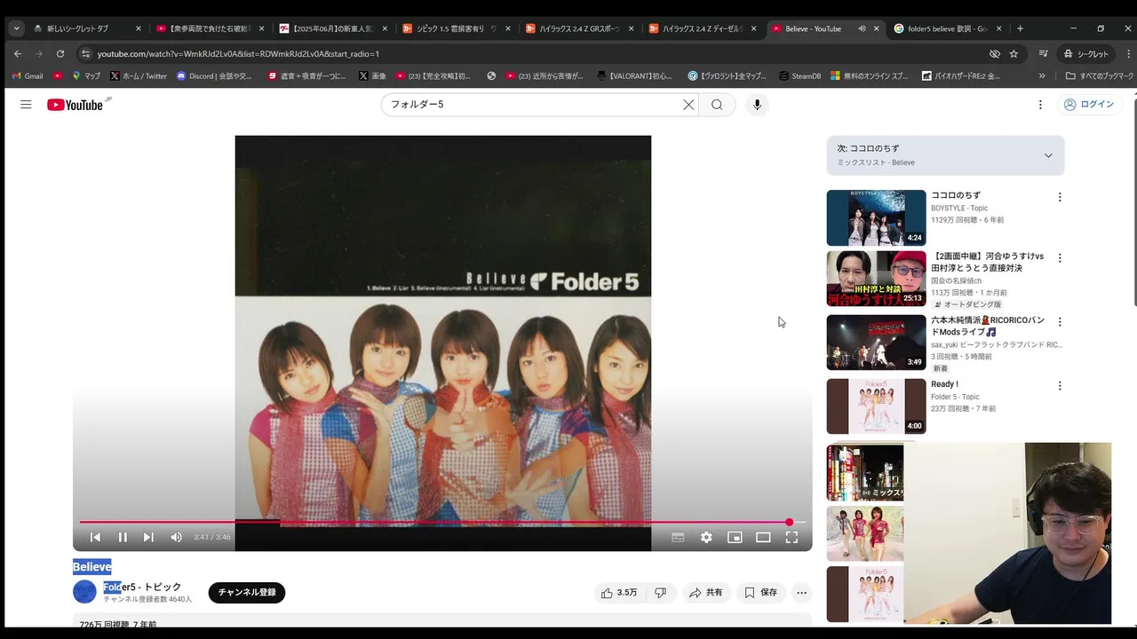The image size is (1137, 639).
Task: Enter full screen mode
Action: [x=791, y=537]
